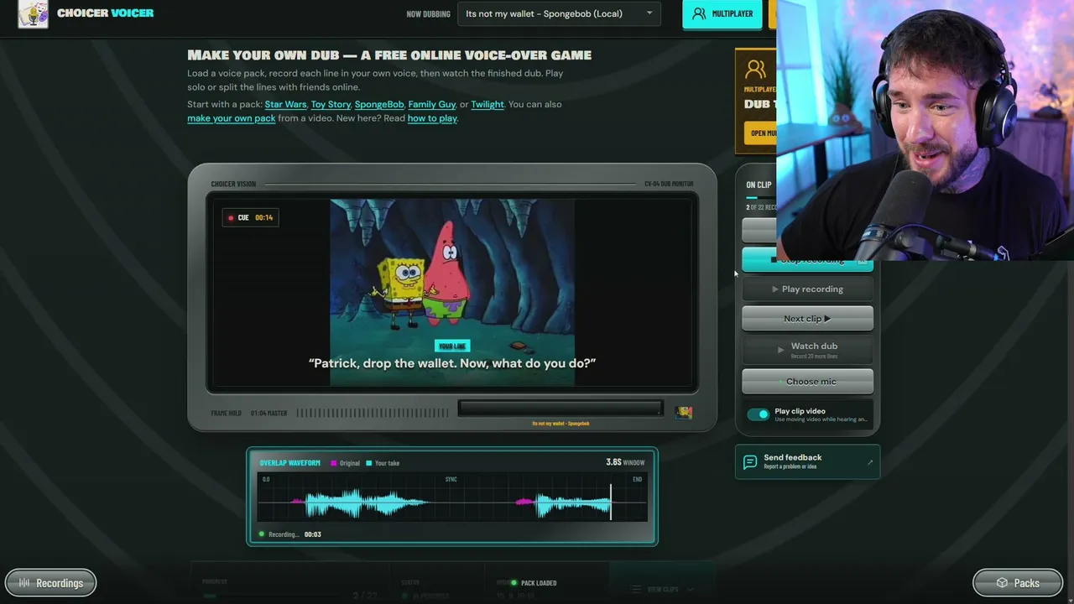Expand the View Clips panel

click(x=663, y=589)
